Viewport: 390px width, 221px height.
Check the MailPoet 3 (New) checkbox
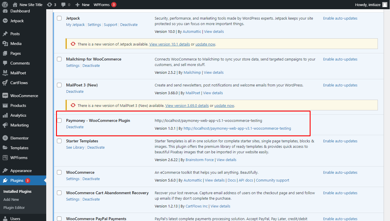(59, 85)
